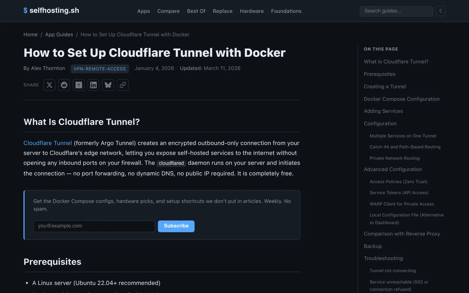The image size is (469, 293).
Task: Jump to Prerequisites in page contents
Action: tap(380, 74)
